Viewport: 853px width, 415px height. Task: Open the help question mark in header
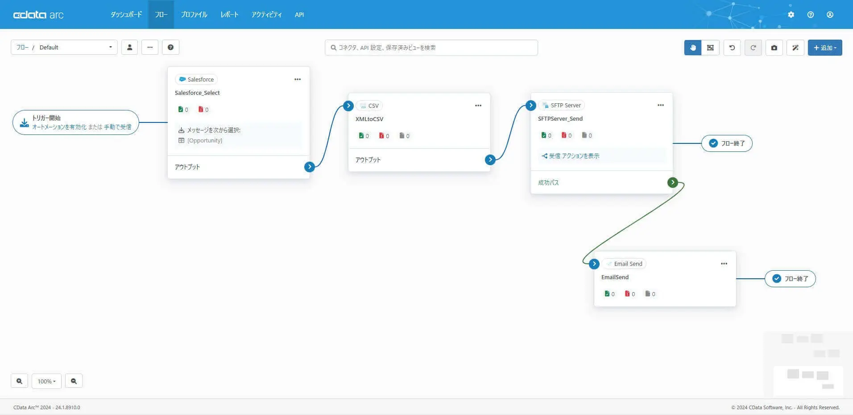click(x=811, y=15)
